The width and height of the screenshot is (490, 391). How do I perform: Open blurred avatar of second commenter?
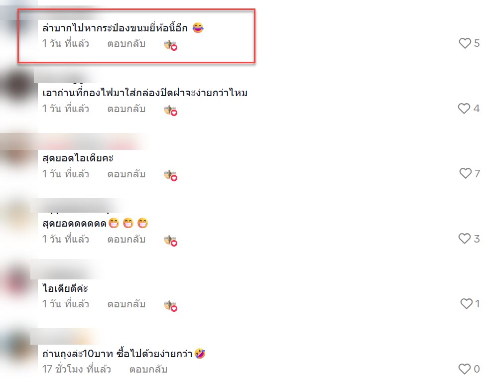17,87
